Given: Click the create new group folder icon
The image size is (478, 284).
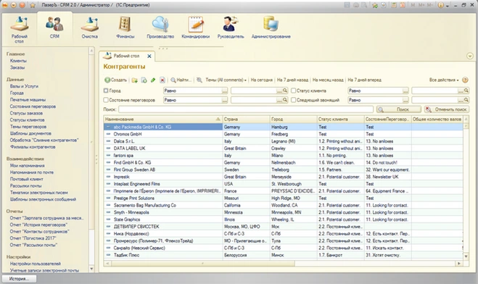Looking at the screenshot, I should point(134,80).
